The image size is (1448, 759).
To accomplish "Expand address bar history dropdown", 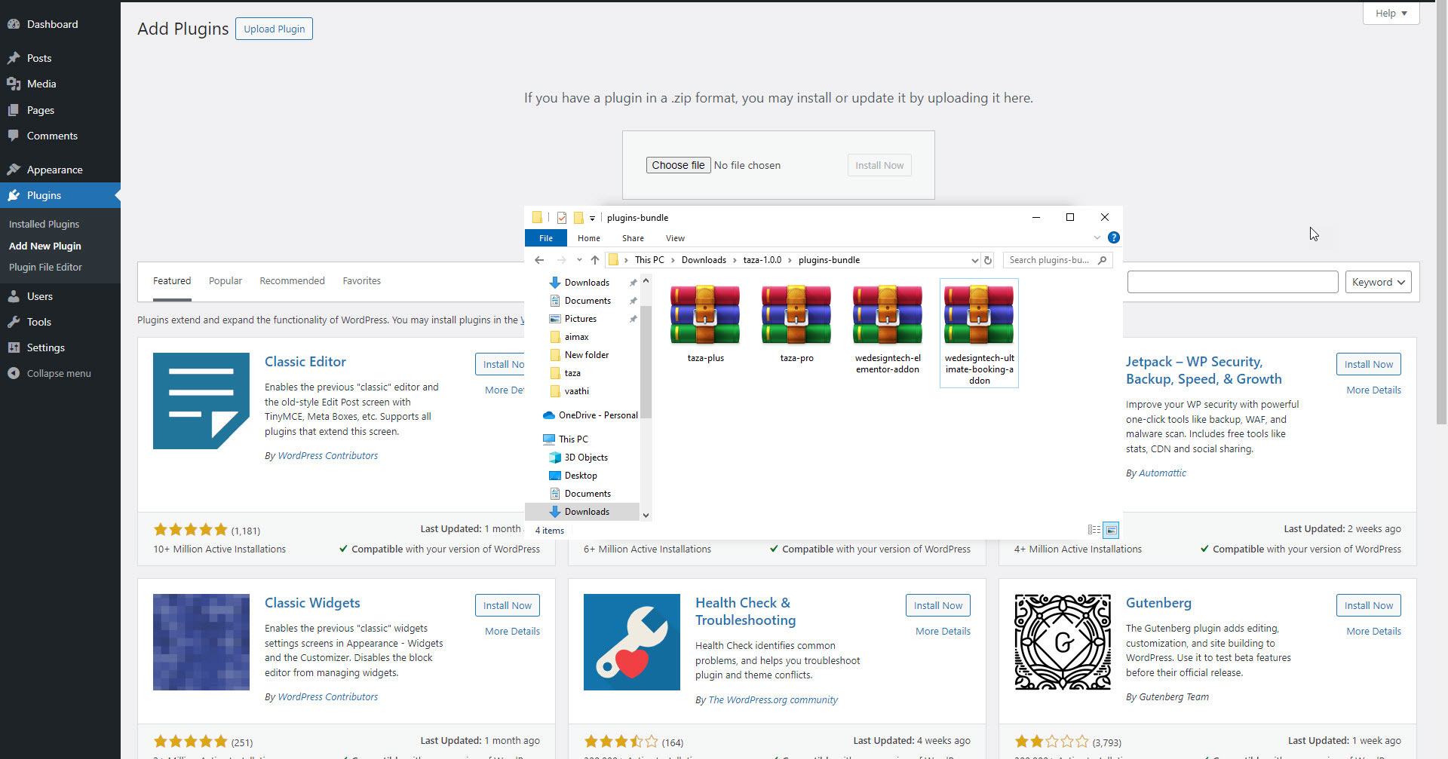I will tap(974, 260).
